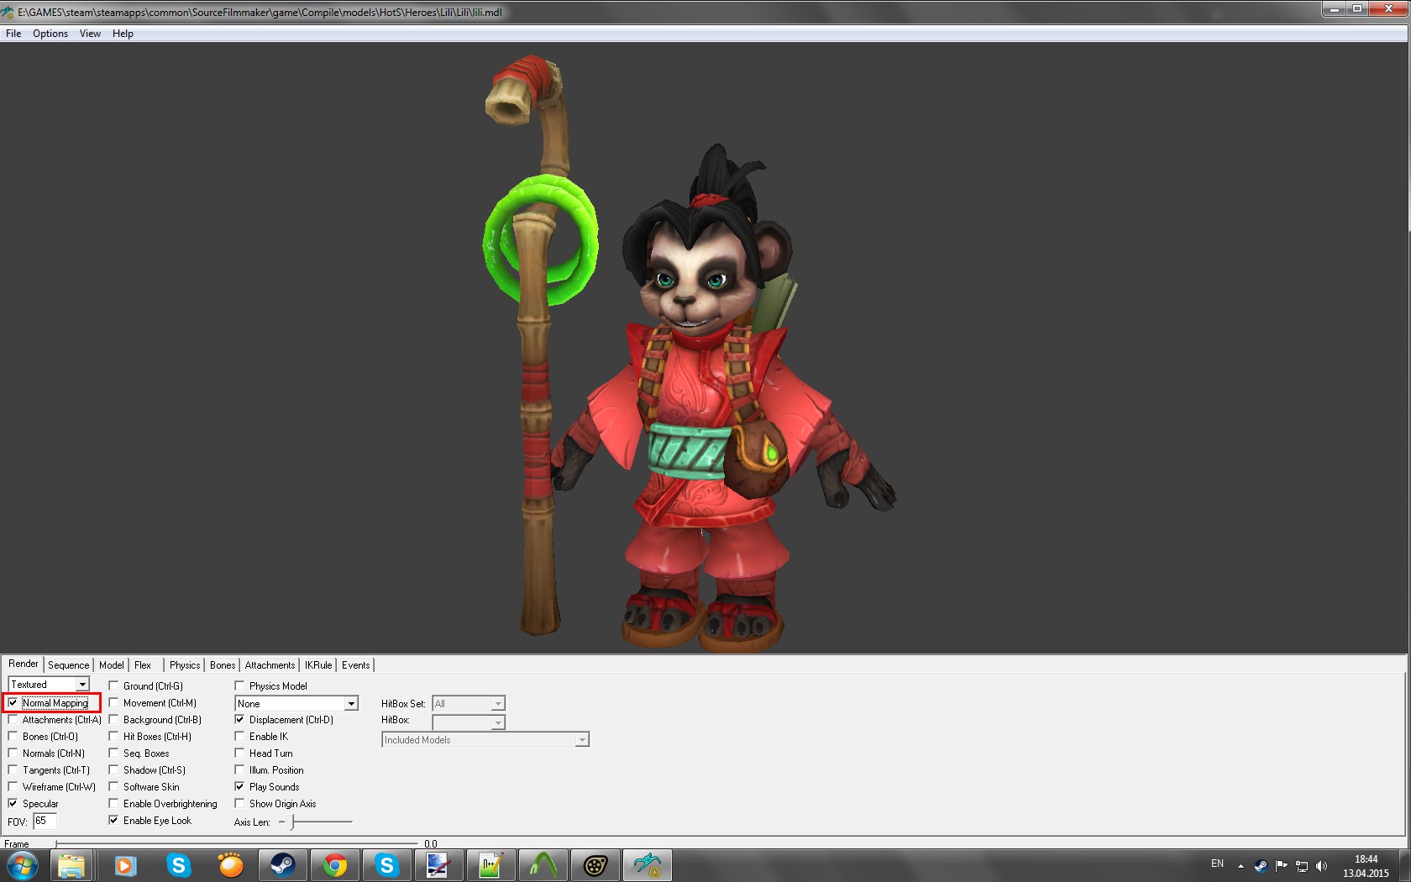Switch to the Physics tab
The image size is (1411, 882).
(185, 665)
